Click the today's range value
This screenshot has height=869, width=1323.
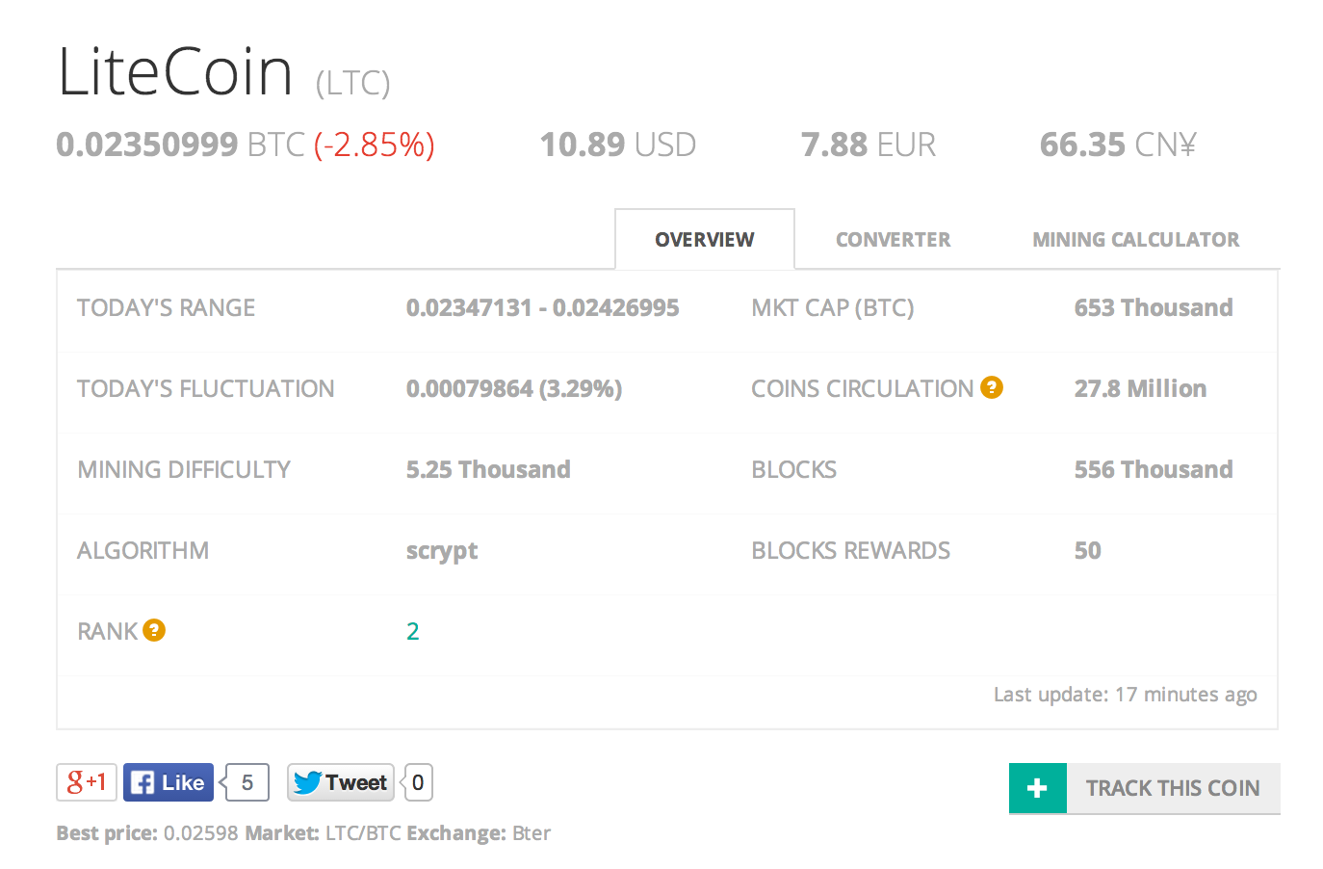(x=542, y=308)
